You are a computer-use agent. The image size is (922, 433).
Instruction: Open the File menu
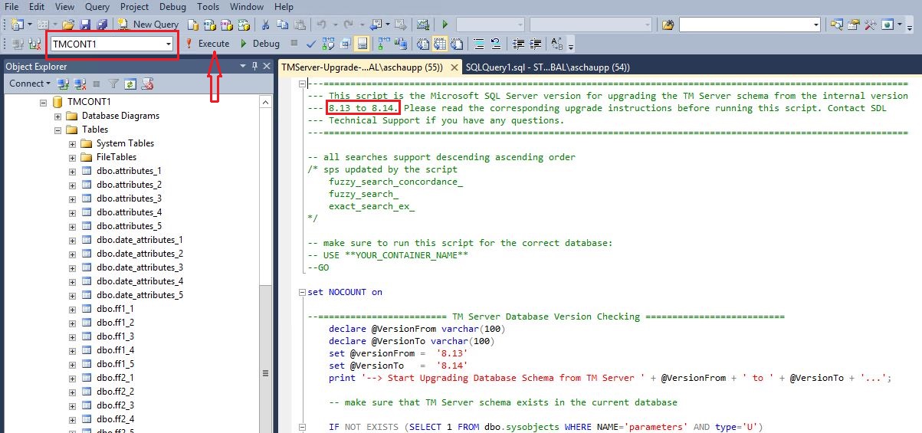click(x=11, y=6)
